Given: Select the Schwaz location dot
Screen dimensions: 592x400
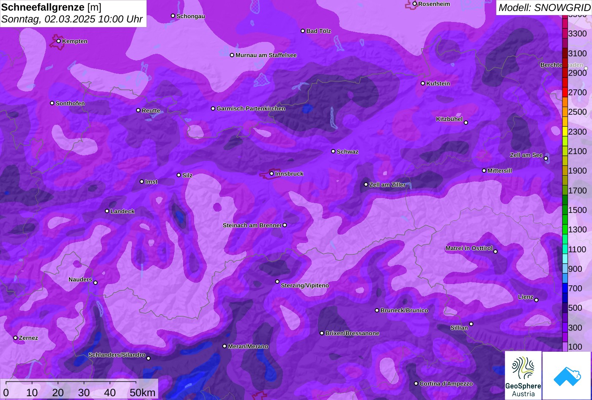Looking at the screenshot, I should coord(333,151).
